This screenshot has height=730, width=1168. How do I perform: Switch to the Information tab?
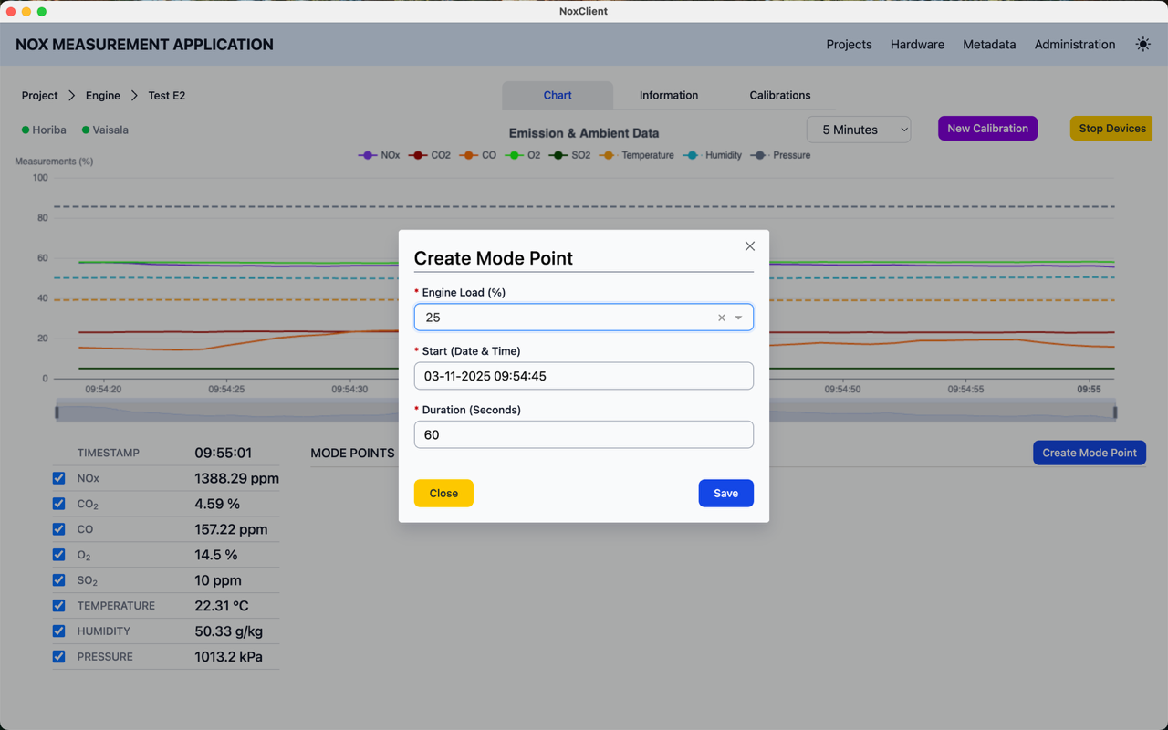pos(668,95)
